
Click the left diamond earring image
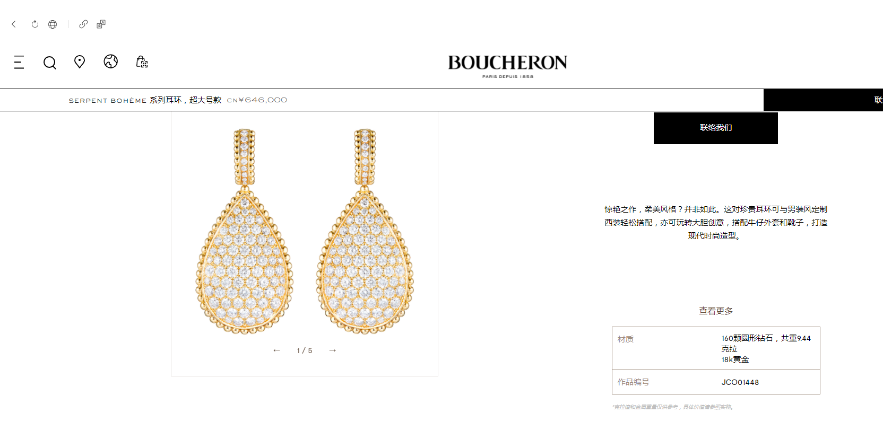point(245,231)
